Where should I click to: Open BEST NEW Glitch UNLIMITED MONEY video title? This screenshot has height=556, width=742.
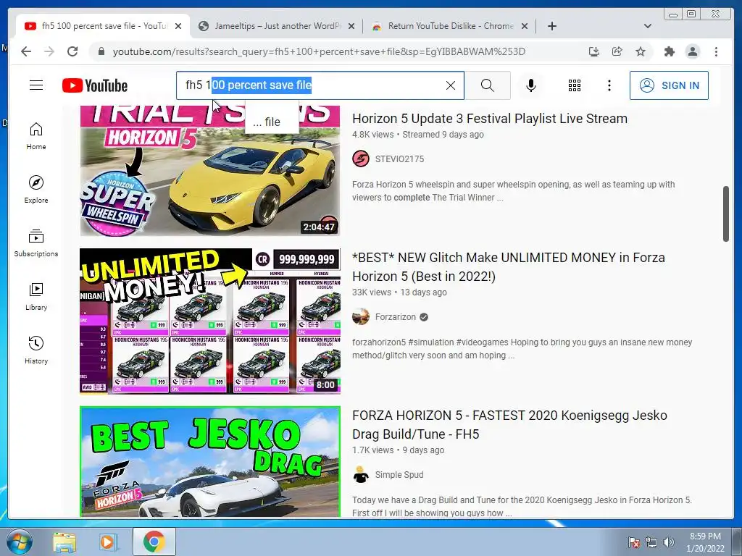point(509,266)
